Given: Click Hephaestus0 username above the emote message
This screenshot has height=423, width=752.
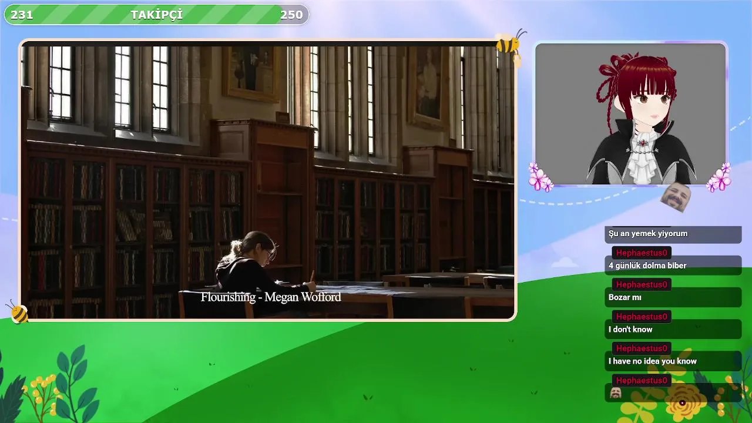Looking at the screenshot, I should click(x=642, y=380).
